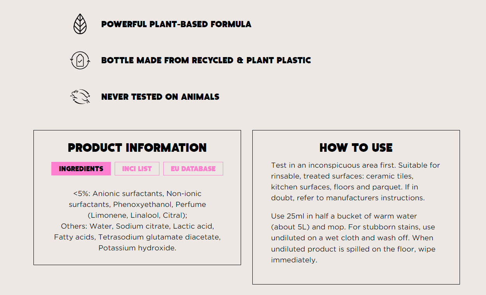Click the 'refer to manufacturers instructions' line
486x295 pixels.
coord(361,198)
